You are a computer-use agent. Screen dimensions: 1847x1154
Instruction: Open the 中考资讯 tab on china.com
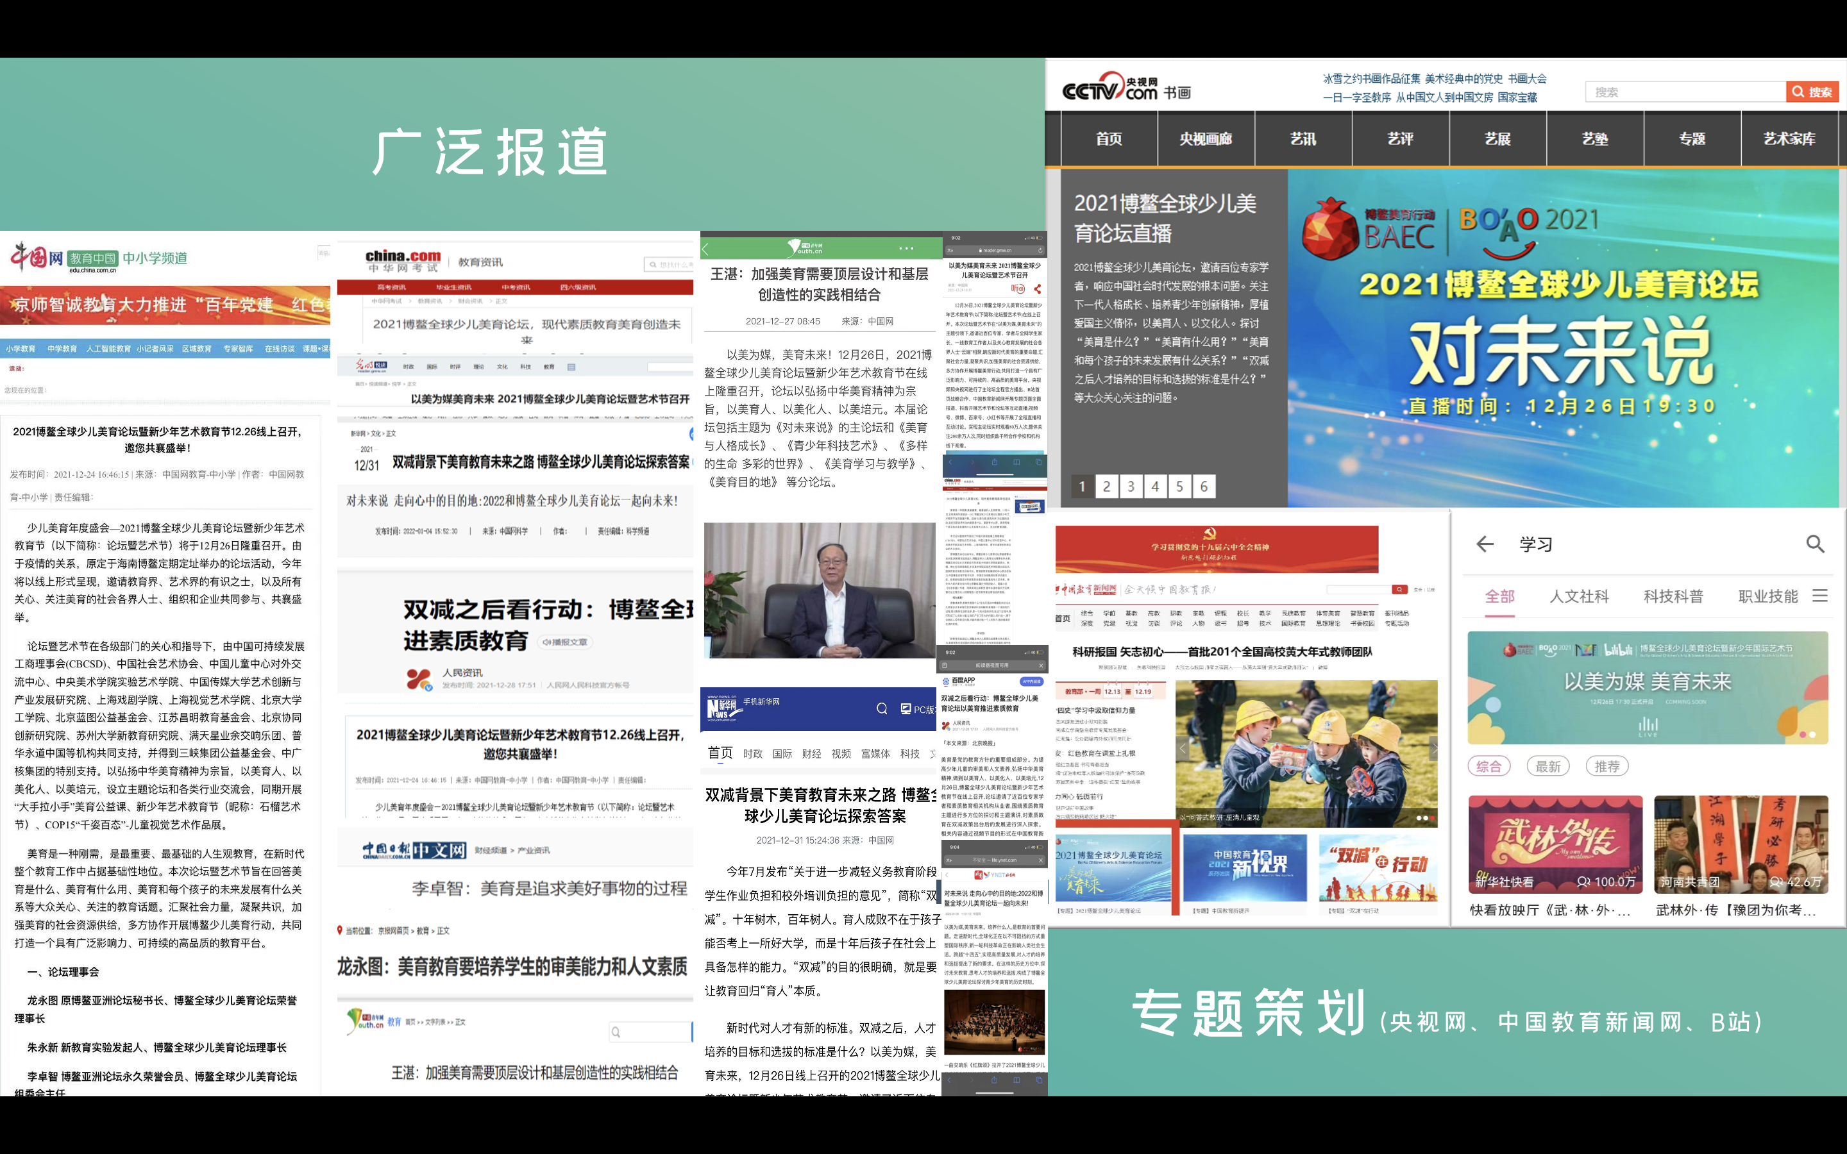[516, 287]
